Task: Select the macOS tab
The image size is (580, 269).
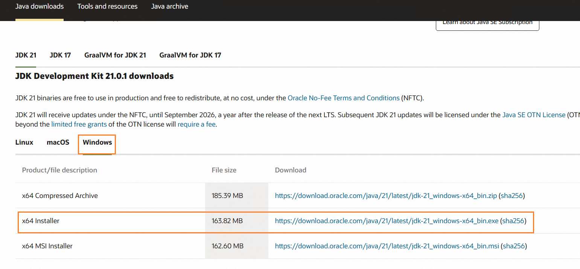Action: pos(58,142)
